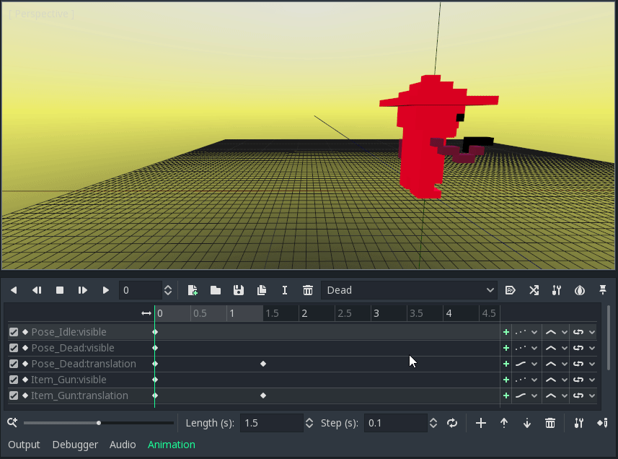Screen dimensions: 618x459
Task: Delete the Dead animation with top trash icon
Action: (308, 290)
